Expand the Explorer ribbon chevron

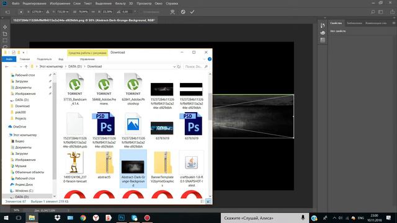(x=204, y=59)
